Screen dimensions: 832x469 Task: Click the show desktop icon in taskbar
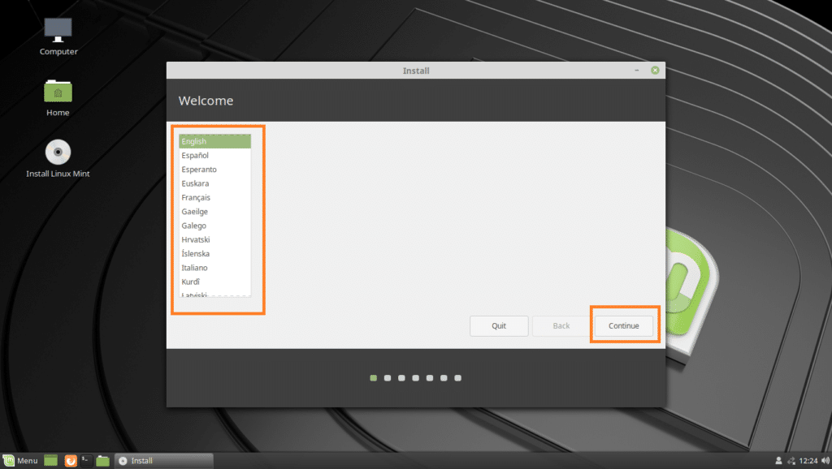point(50,460)
